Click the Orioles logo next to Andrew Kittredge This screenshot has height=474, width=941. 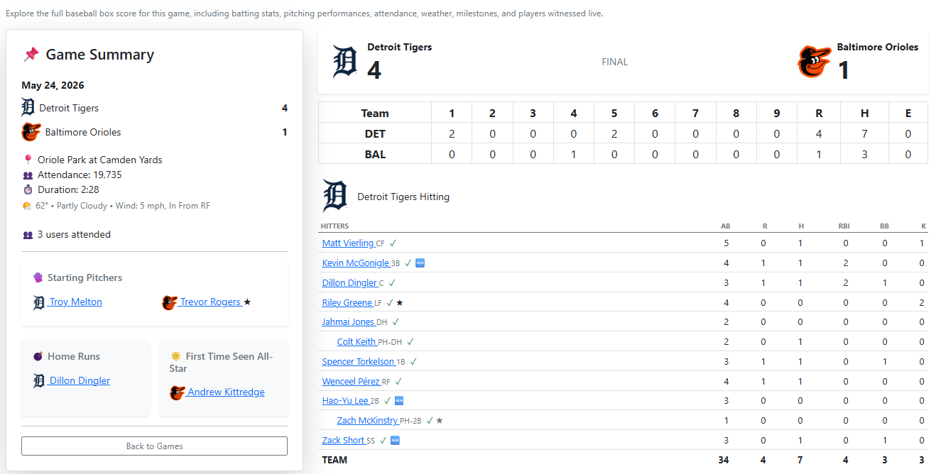[178, 392]
